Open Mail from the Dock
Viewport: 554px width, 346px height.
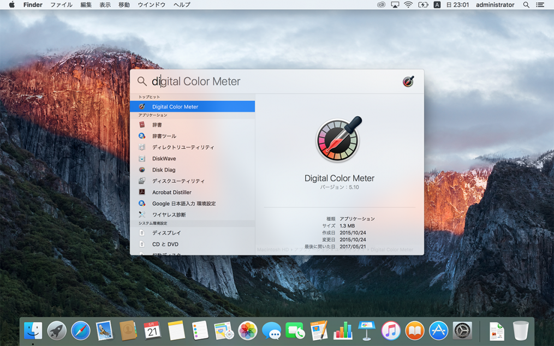(x=104, y=331)
